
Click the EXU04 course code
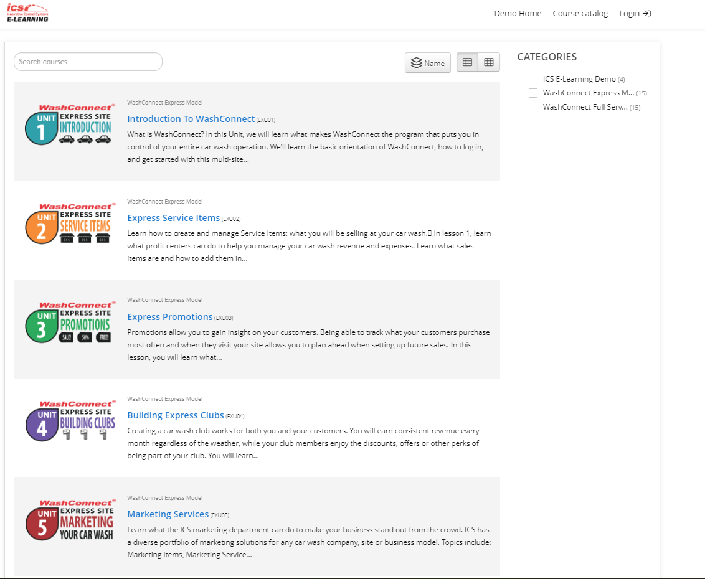point(235,417)
